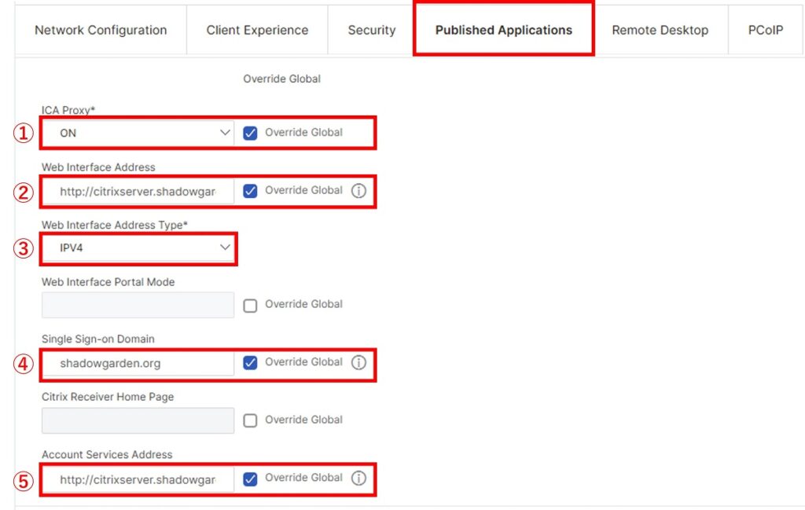Switch to the Security tab

click(x=370, y=30)
